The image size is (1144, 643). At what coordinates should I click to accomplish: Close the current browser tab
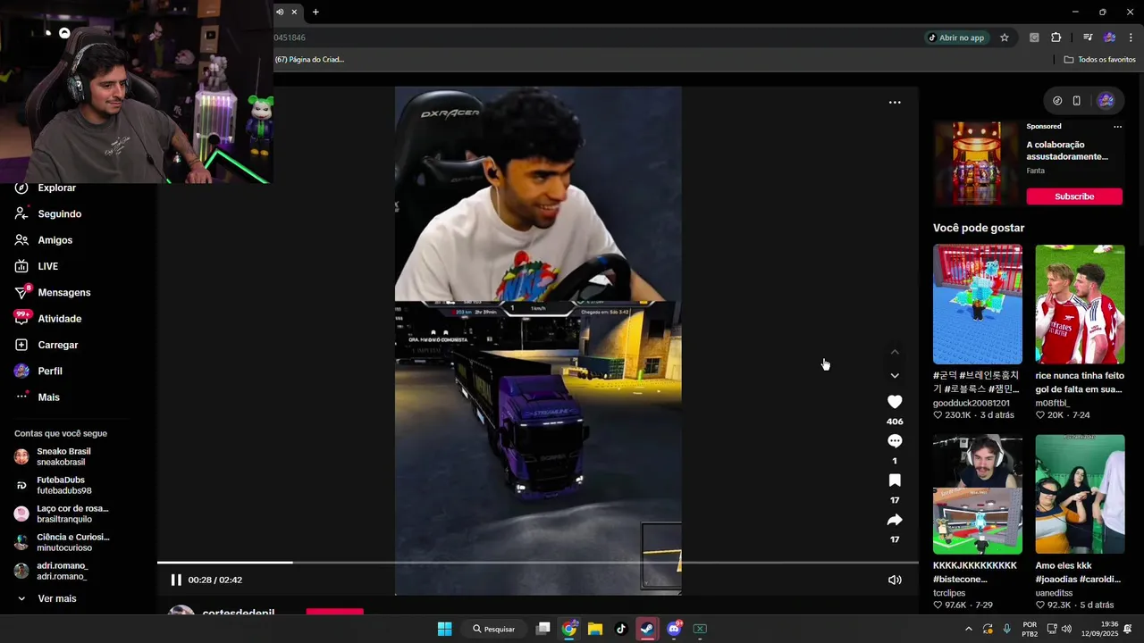pos(294,12)
